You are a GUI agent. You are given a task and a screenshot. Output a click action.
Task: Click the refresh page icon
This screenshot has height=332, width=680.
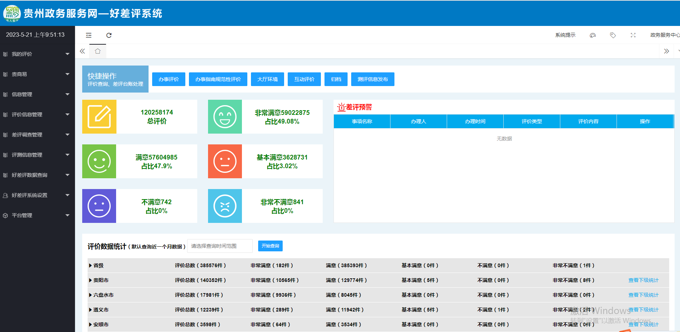click(x=109, y=35)
